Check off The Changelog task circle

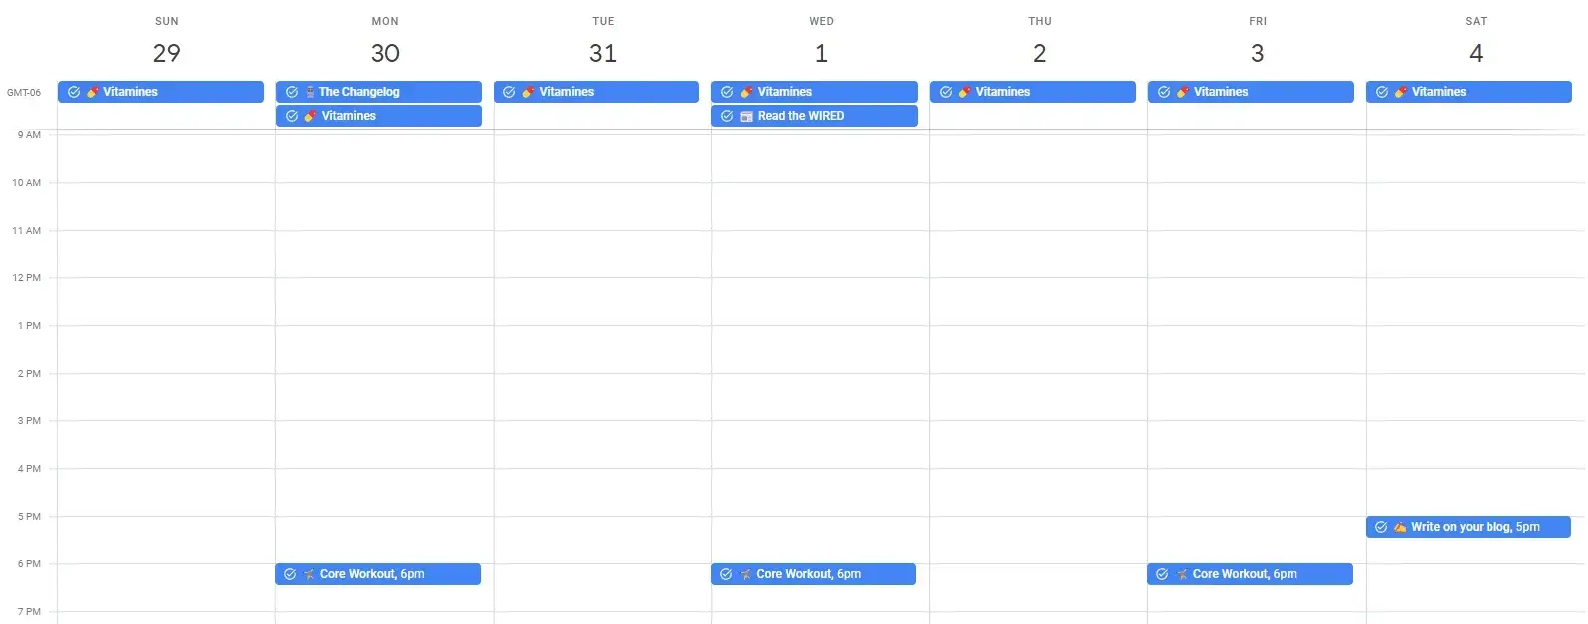[292, 92]
